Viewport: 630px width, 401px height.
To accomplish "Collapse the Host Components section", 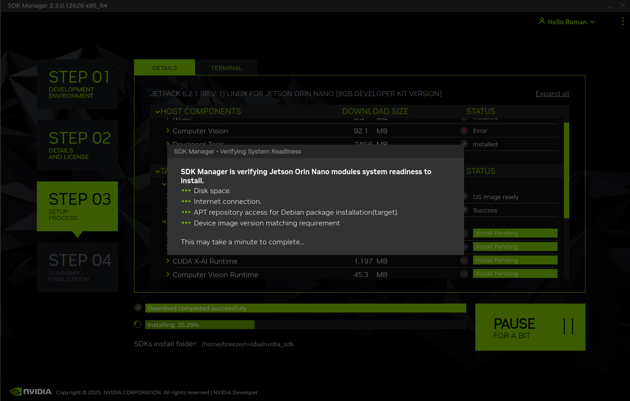I will point(157,111).
